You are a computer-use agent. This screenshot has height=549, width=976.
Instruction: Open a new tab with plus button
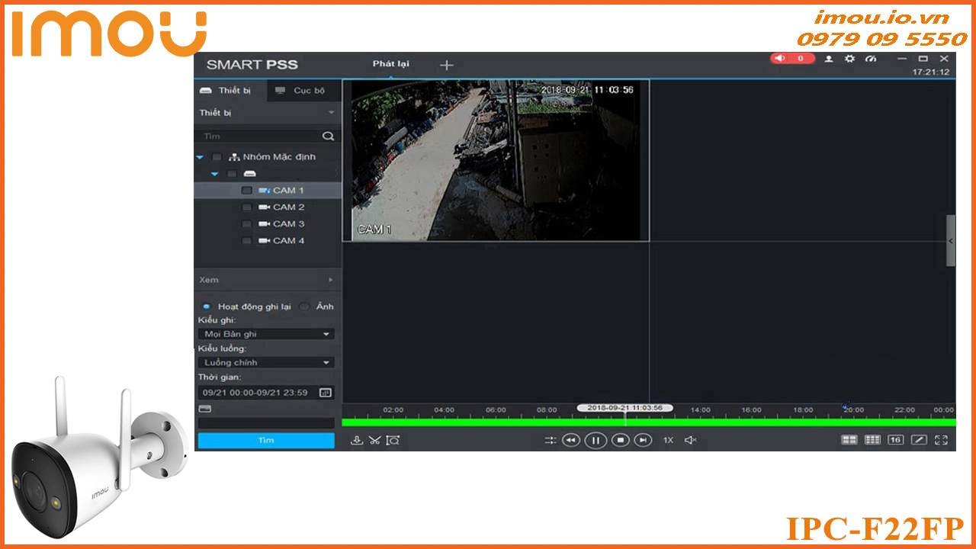[446, 65]
